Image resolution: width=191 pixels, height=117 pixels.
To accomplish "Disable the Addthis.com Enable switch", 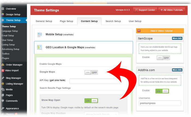I will click(162, 91).
